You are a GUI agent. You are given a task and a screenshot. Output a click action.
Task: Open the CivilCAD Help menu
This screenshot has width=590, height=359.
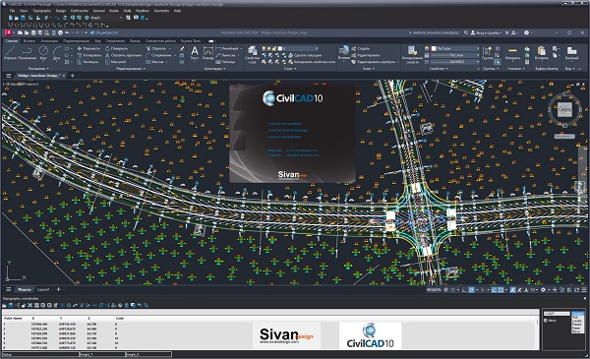coord(177,11)
